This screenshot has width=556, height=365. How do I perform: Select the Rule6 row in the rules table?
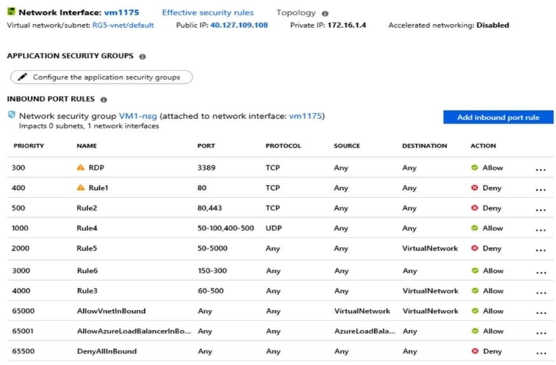(x=280, y=270)
